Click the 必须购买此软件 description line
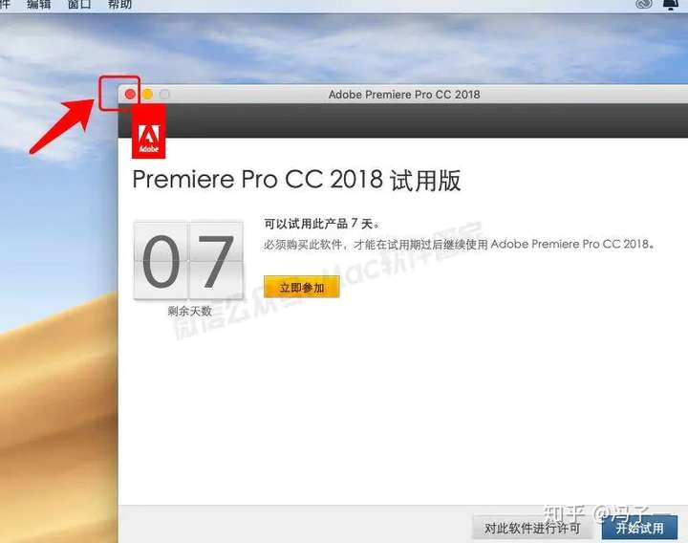 [459, 244]
